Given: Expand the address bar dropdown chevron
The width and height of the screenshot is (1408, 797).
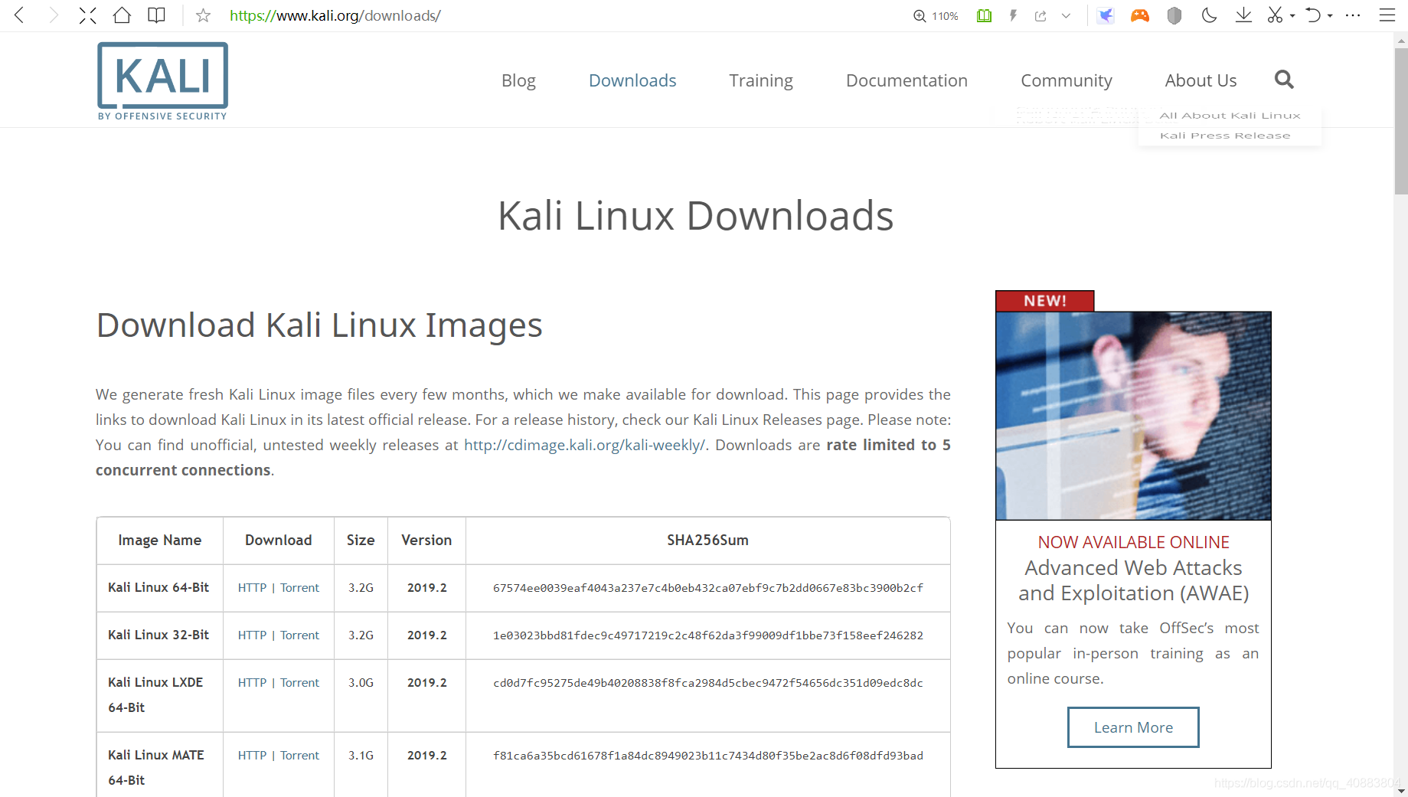Looking at the screenshot, I should click(1066, 15).
